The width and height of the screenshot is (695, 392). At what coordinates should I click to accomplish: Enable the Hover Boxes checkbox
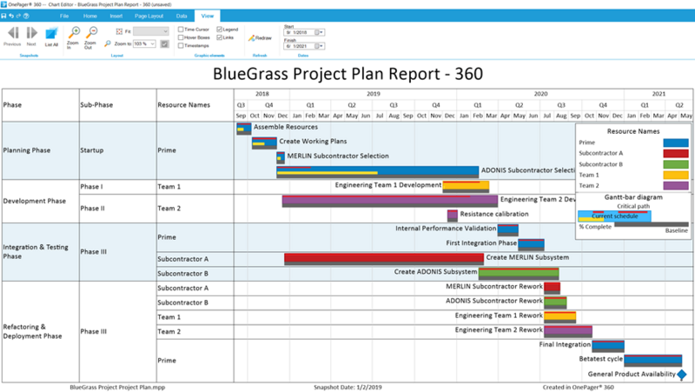point(181,37)
